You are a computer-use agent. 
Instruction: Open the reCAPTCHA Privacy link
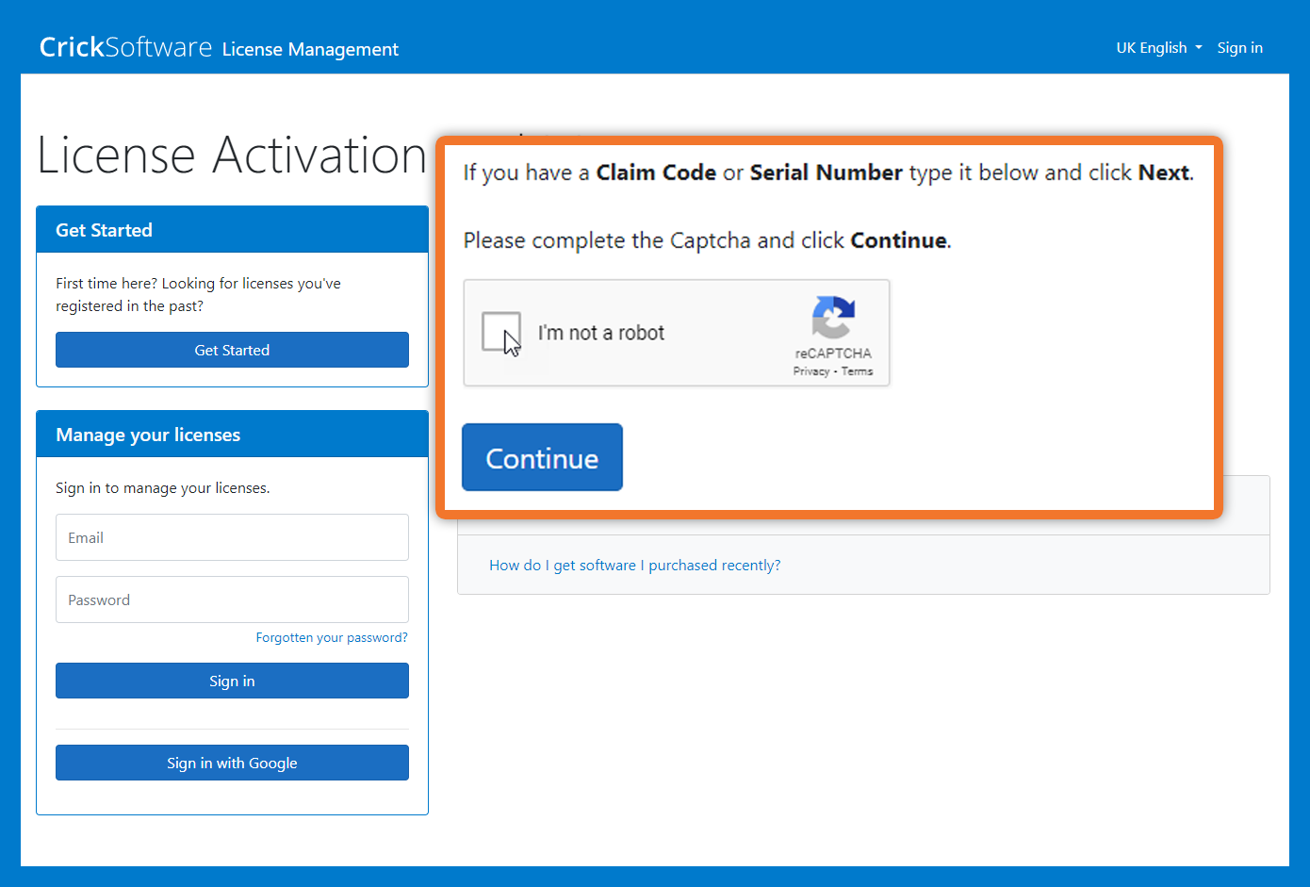(x=811, y=371)
